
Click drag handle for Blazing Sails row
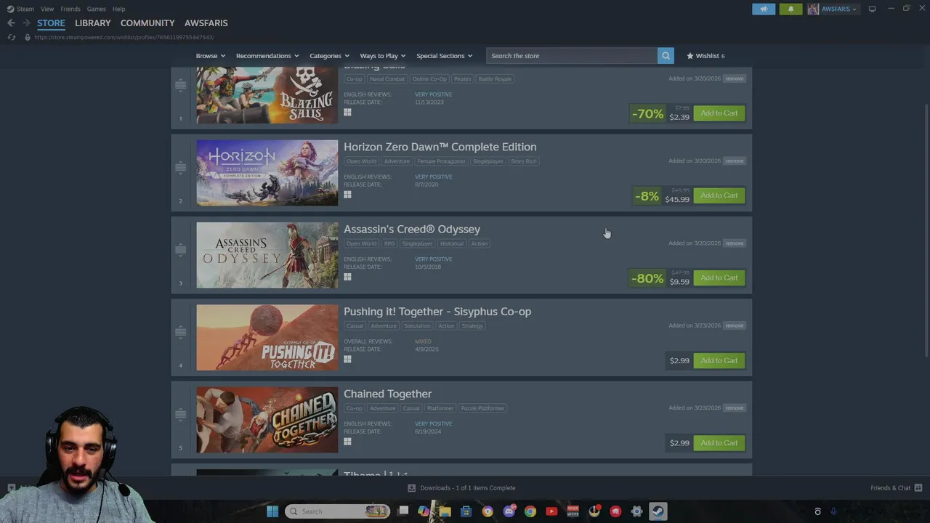point(180,85)
